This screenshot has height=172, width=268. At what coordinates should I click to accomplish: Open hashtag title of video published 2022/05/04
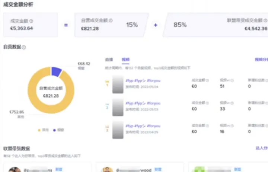(x=143, y=80)
